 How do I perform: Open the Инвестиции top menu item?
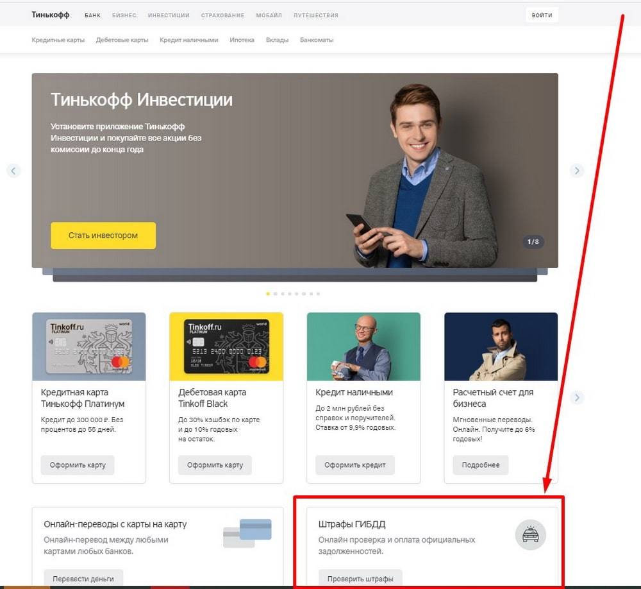click(x=169, y=15)
